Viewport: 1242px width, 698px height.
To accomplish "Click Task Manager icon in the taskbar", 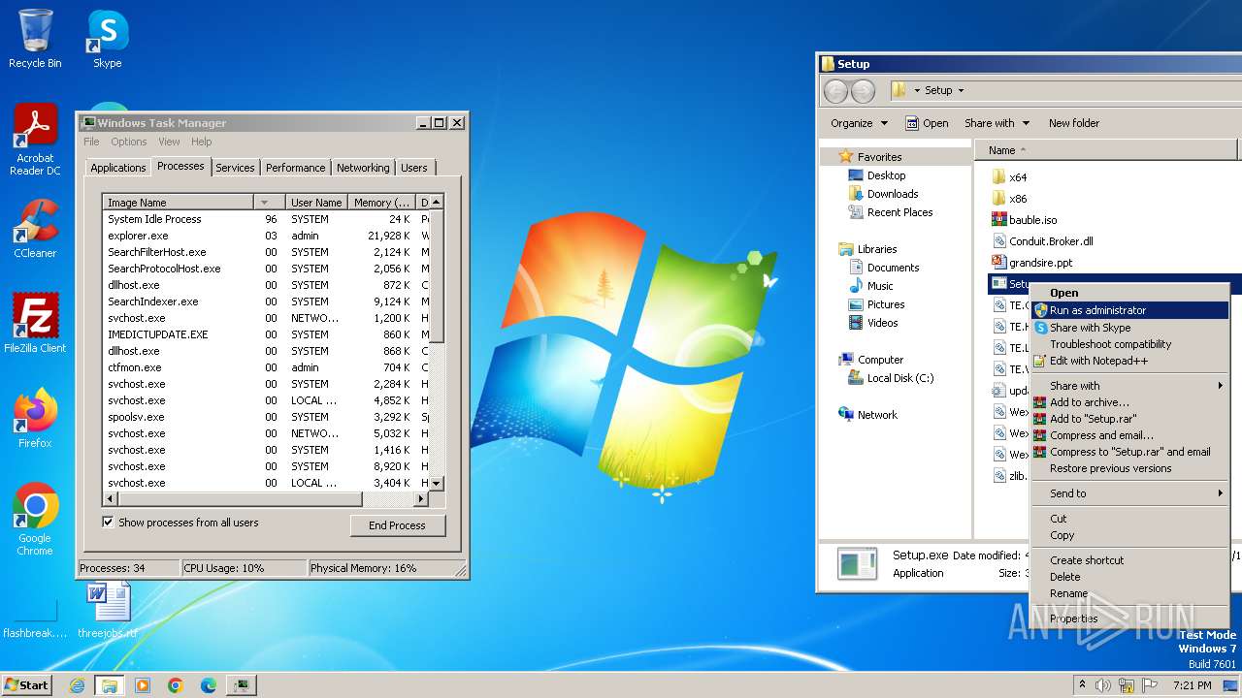I will pos(241,685).
